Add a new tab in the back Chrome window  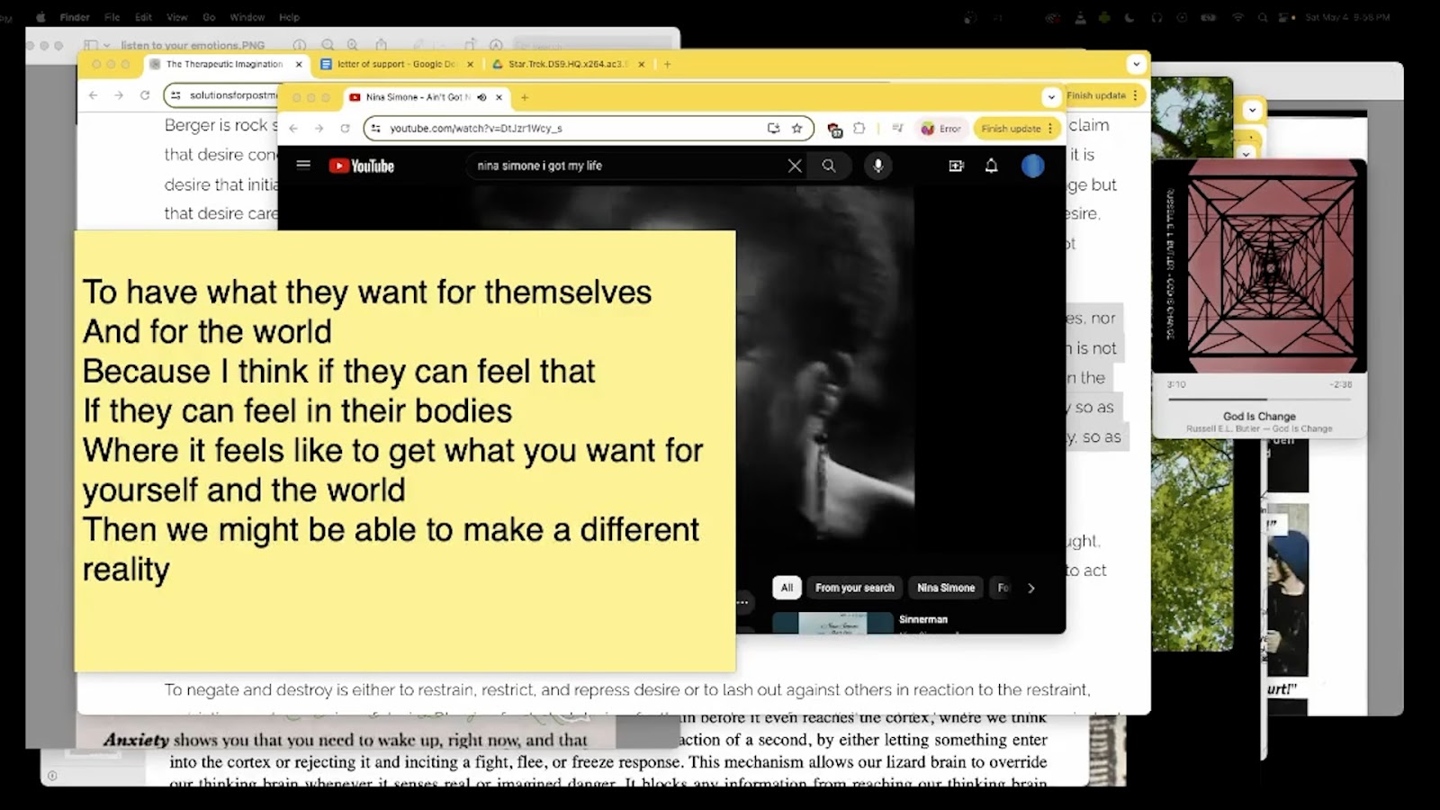[667, 64]
